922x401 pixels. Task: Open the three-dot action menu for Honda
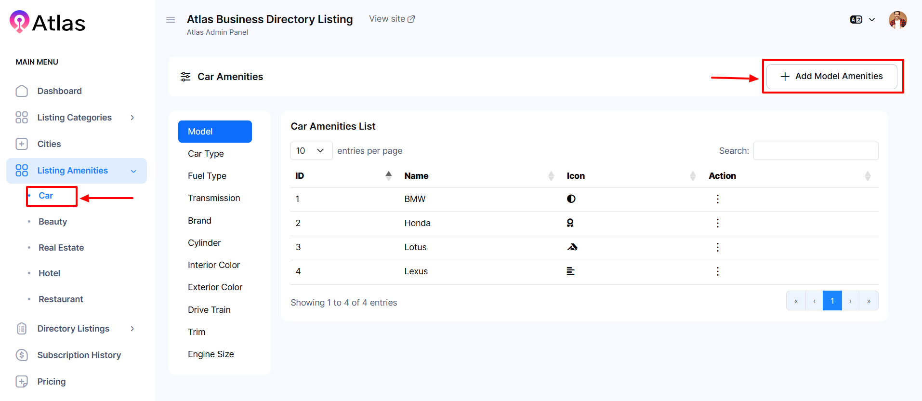pos(717,223)
